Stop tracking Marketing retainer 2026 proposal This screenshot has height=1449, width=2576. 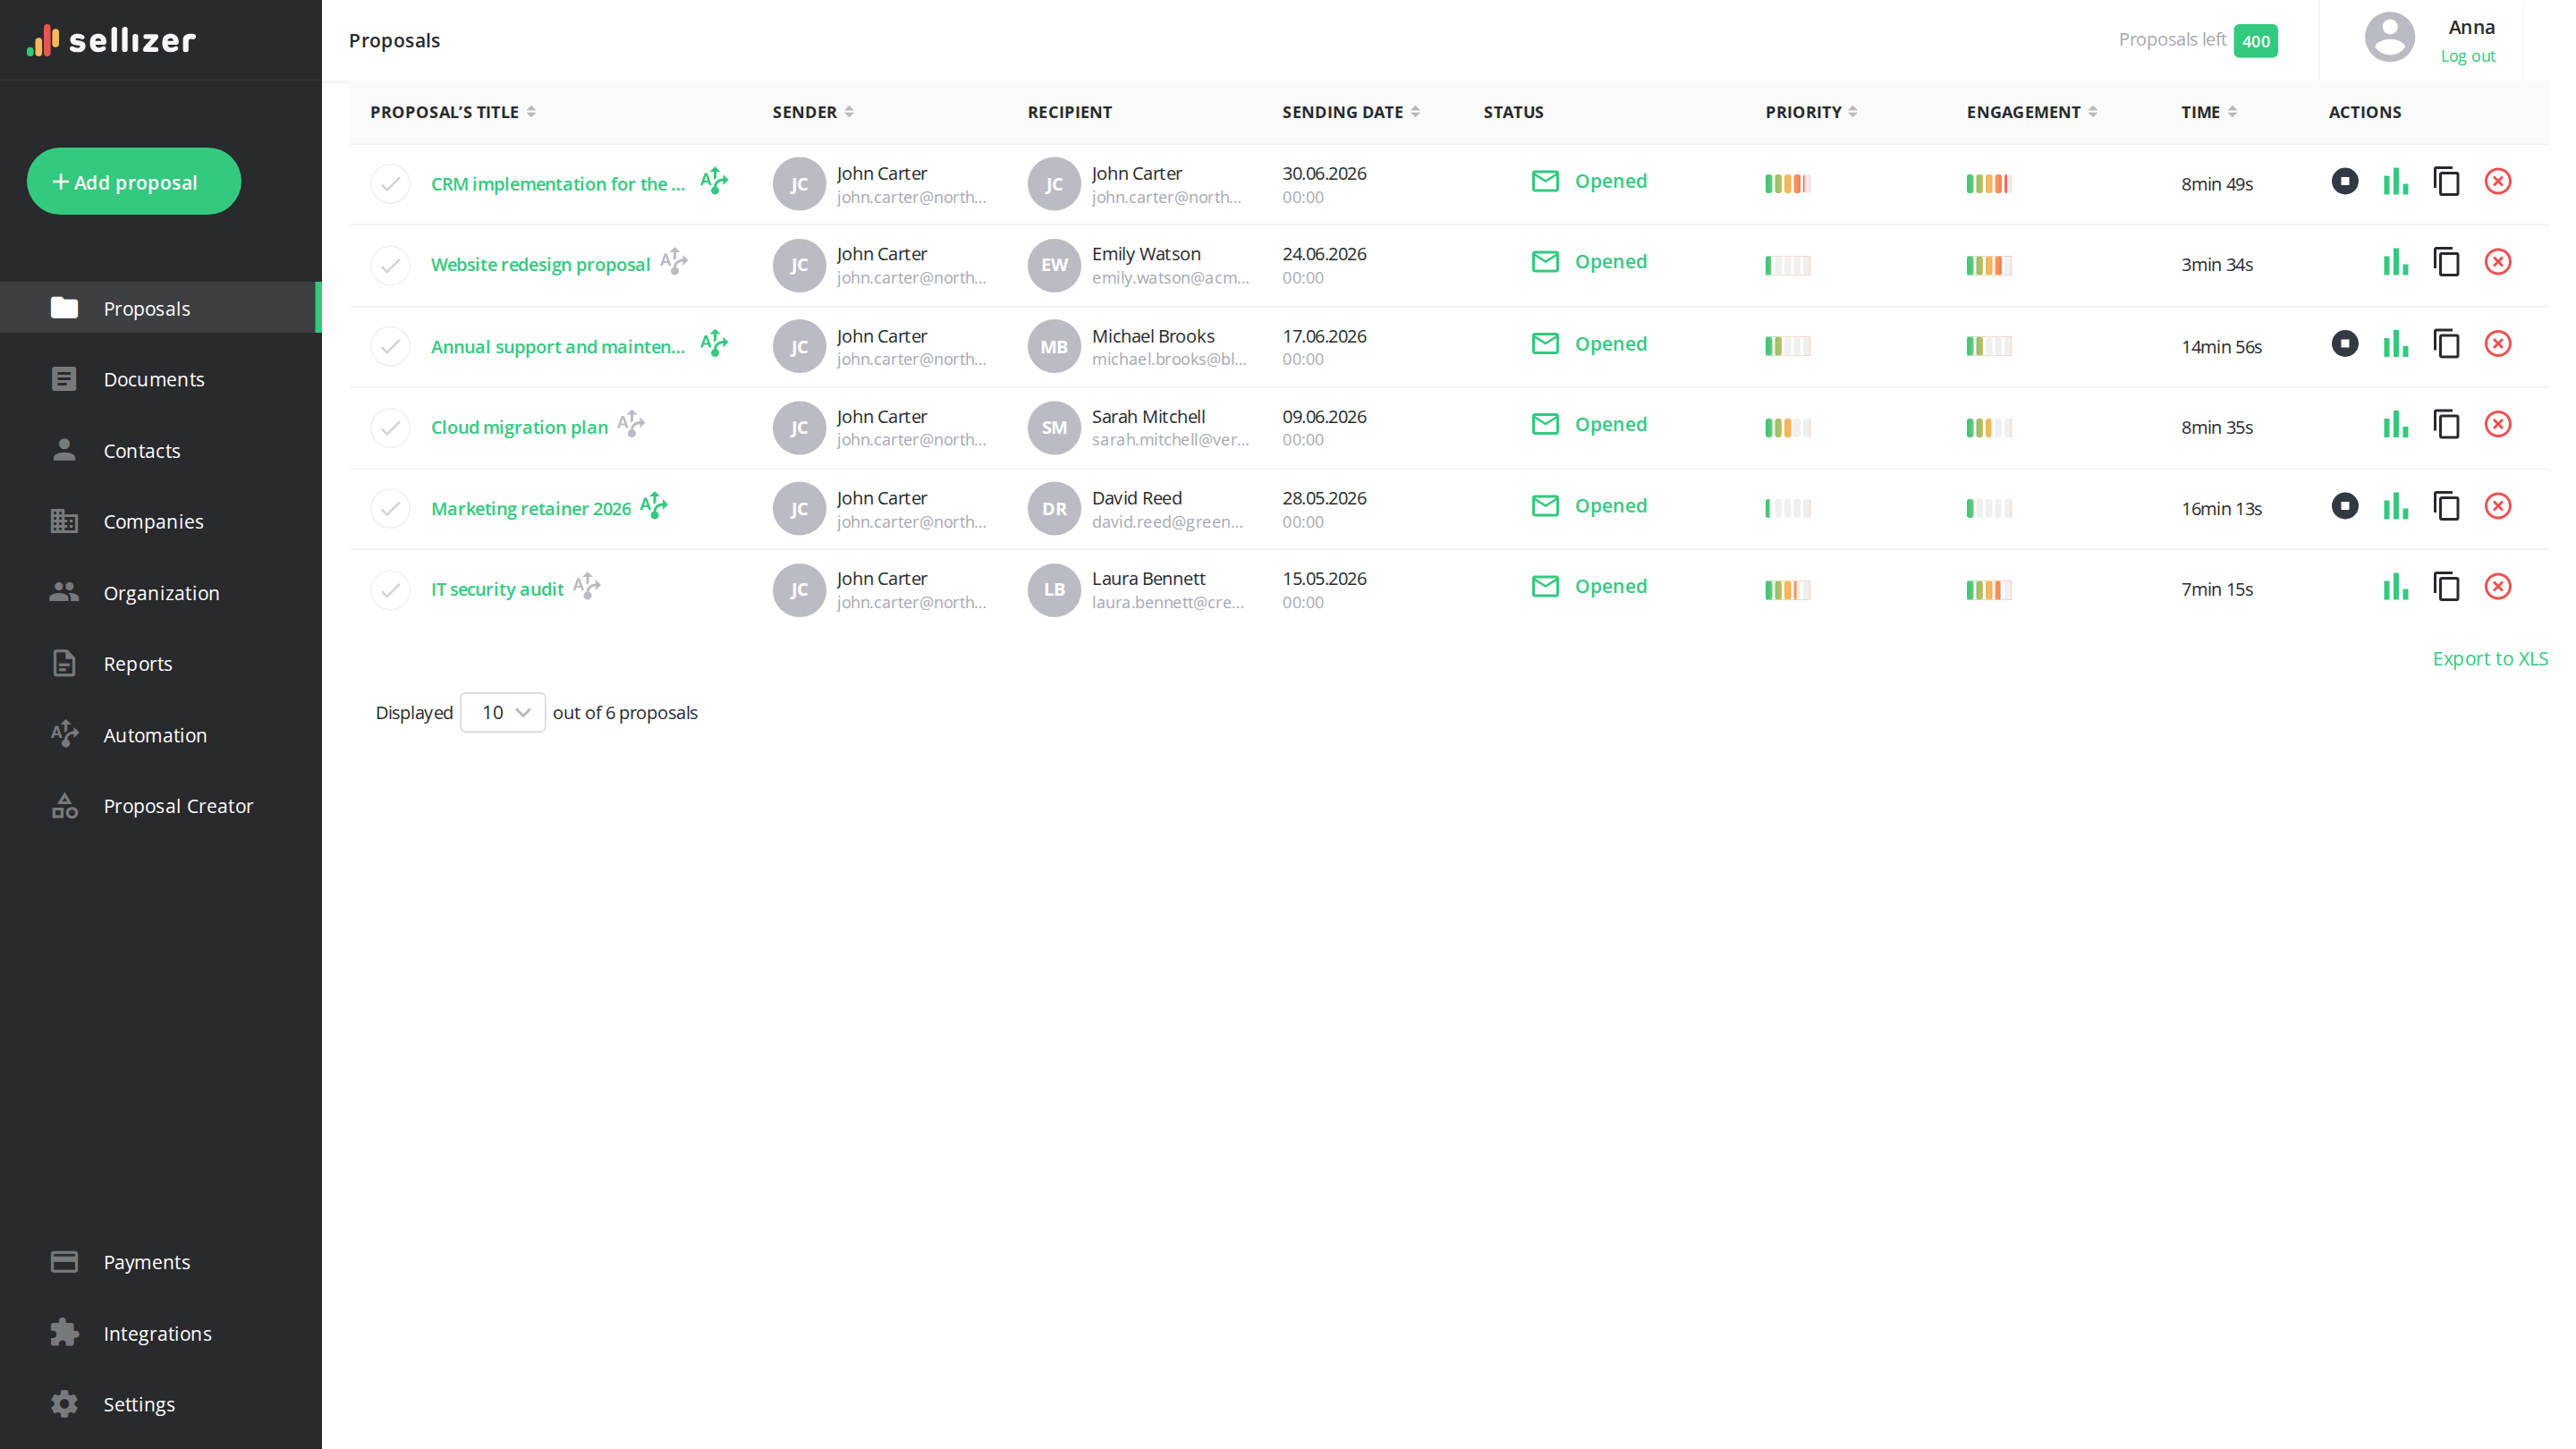click(2344, 506)
